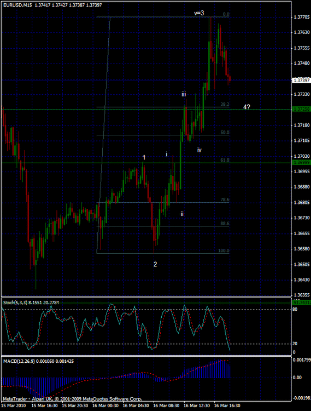Click the 78.6 Fibonacci level label
The width and height of the screenshot is (311, 411).
point(225,199)
